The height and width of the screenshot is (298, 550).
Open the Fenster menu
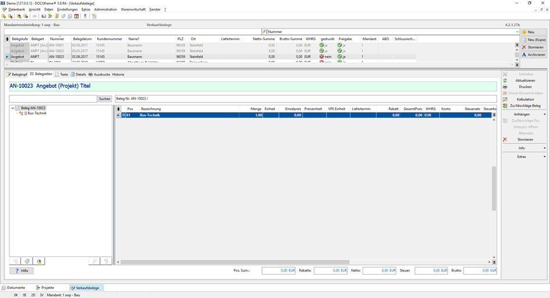(x=155, y=9)
